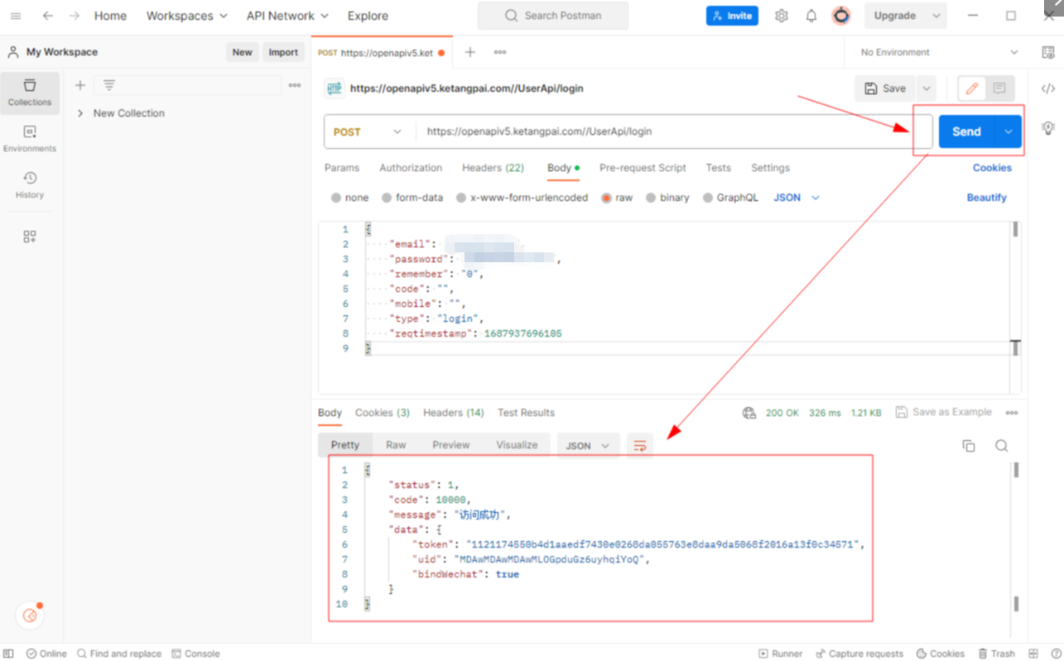Switch response view to Raw

(x=396, y=445)
